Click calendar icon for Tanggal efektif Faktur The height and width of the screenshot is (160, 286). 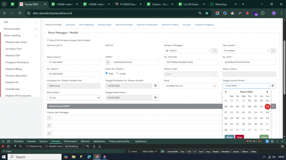tap(155, 98)
